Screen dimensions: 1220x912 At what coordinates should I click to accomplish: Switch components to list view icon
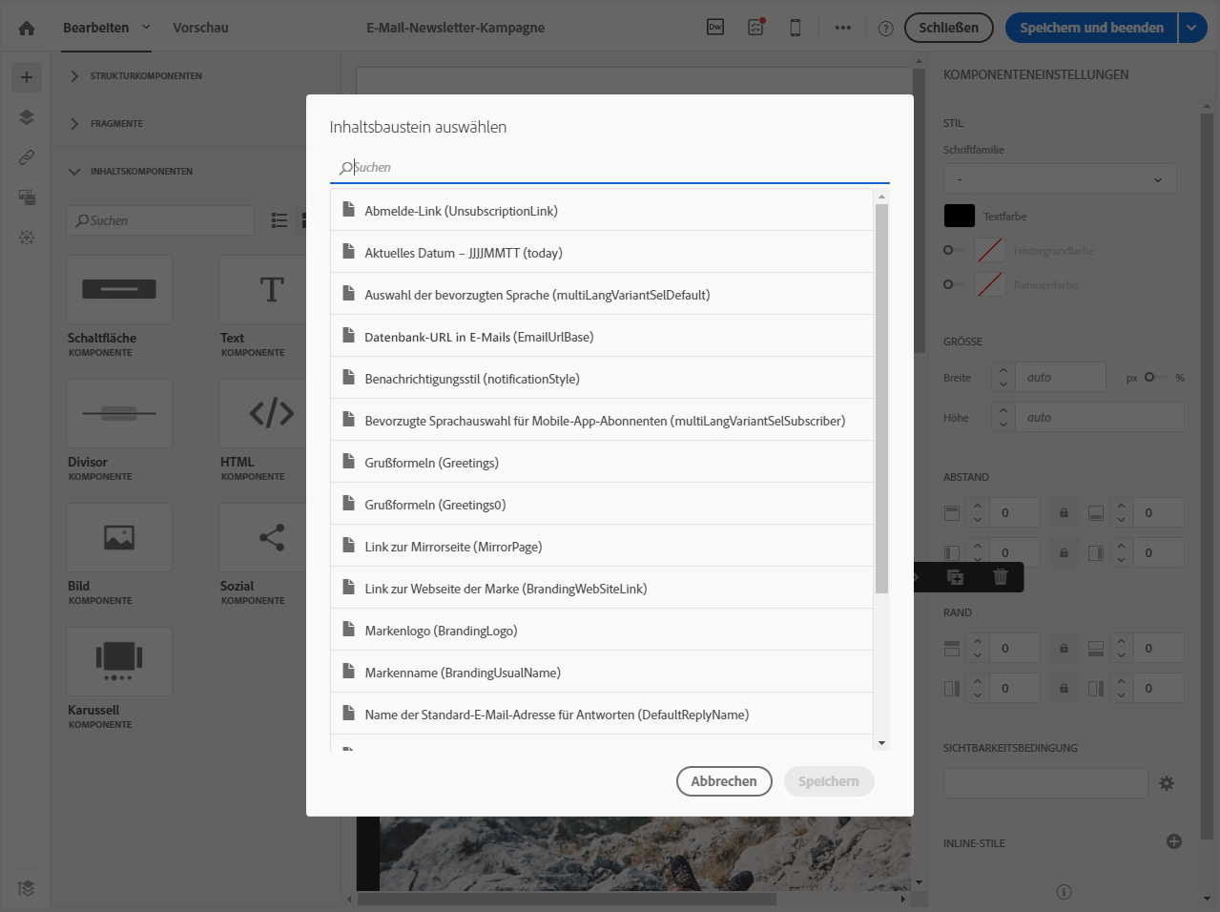pos(279,220)
